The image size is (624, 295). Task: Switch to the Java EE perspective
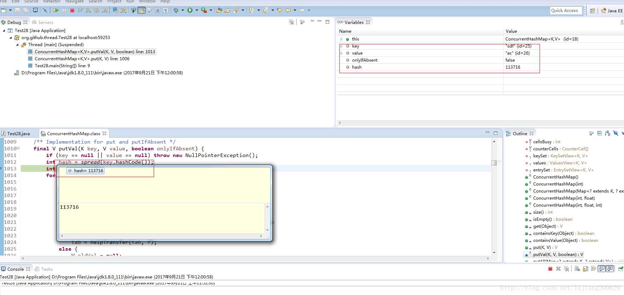click(x=612, y=11)
